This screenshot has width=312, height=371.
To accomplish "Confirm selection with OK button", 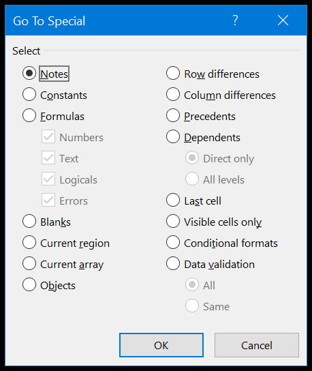I will click(x=161, y=345).
